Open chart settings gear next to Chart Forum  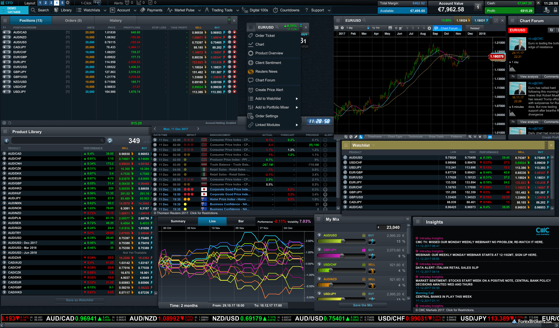(429, 28)
